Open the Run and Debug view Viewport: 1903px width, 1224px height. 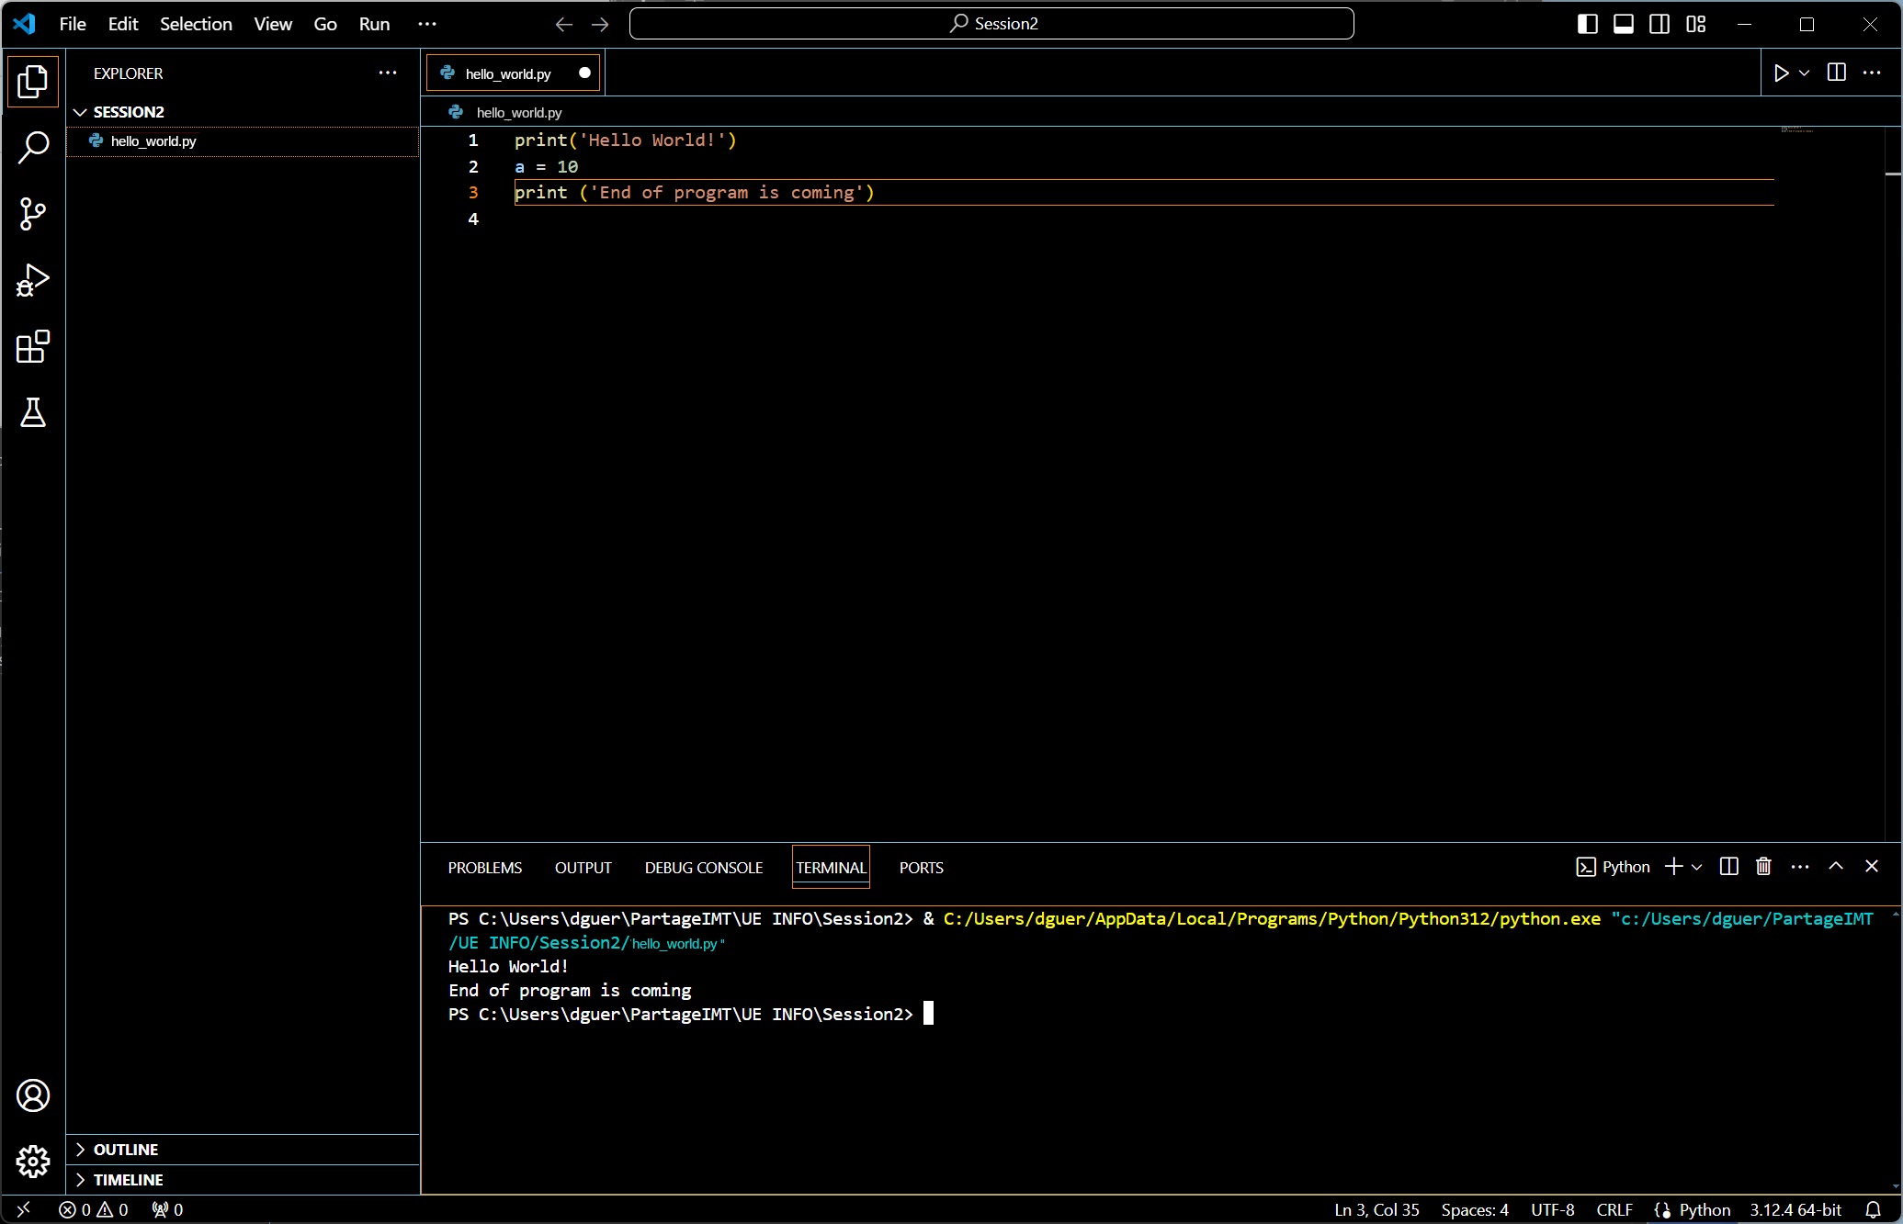(x=33, y=280)
